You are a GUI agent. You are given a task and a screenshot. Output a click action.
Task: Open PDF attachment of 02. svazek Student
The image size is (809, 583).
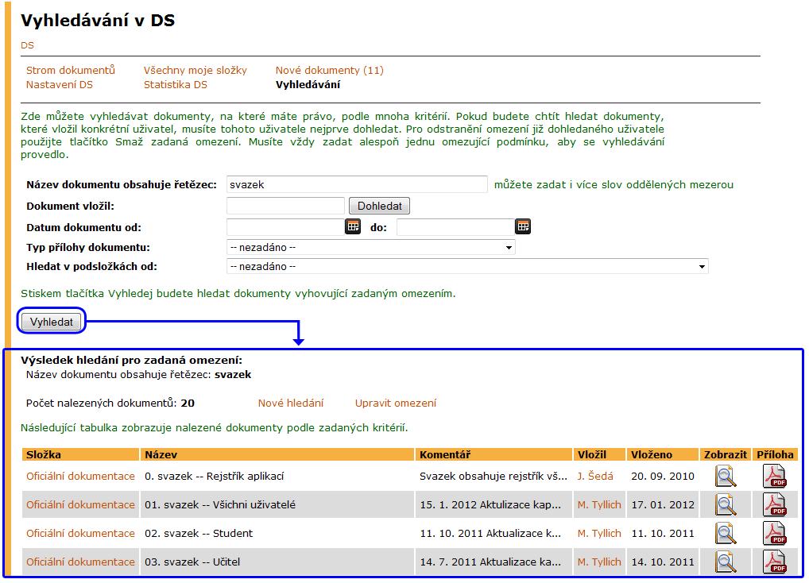click(775, 533)
